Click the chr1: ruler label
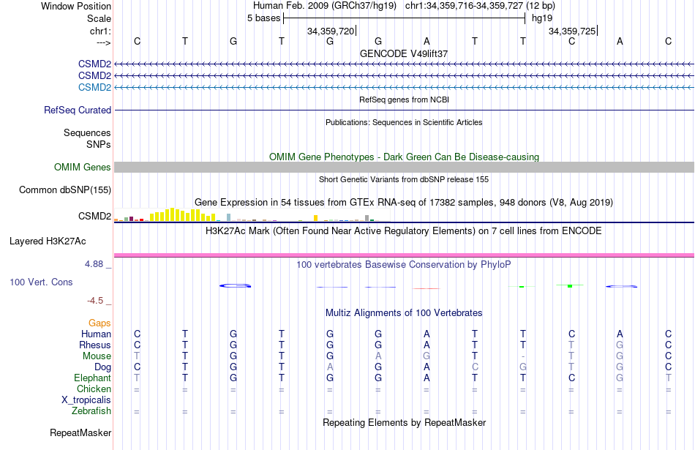The image size is (695, 450). point(100,31)
